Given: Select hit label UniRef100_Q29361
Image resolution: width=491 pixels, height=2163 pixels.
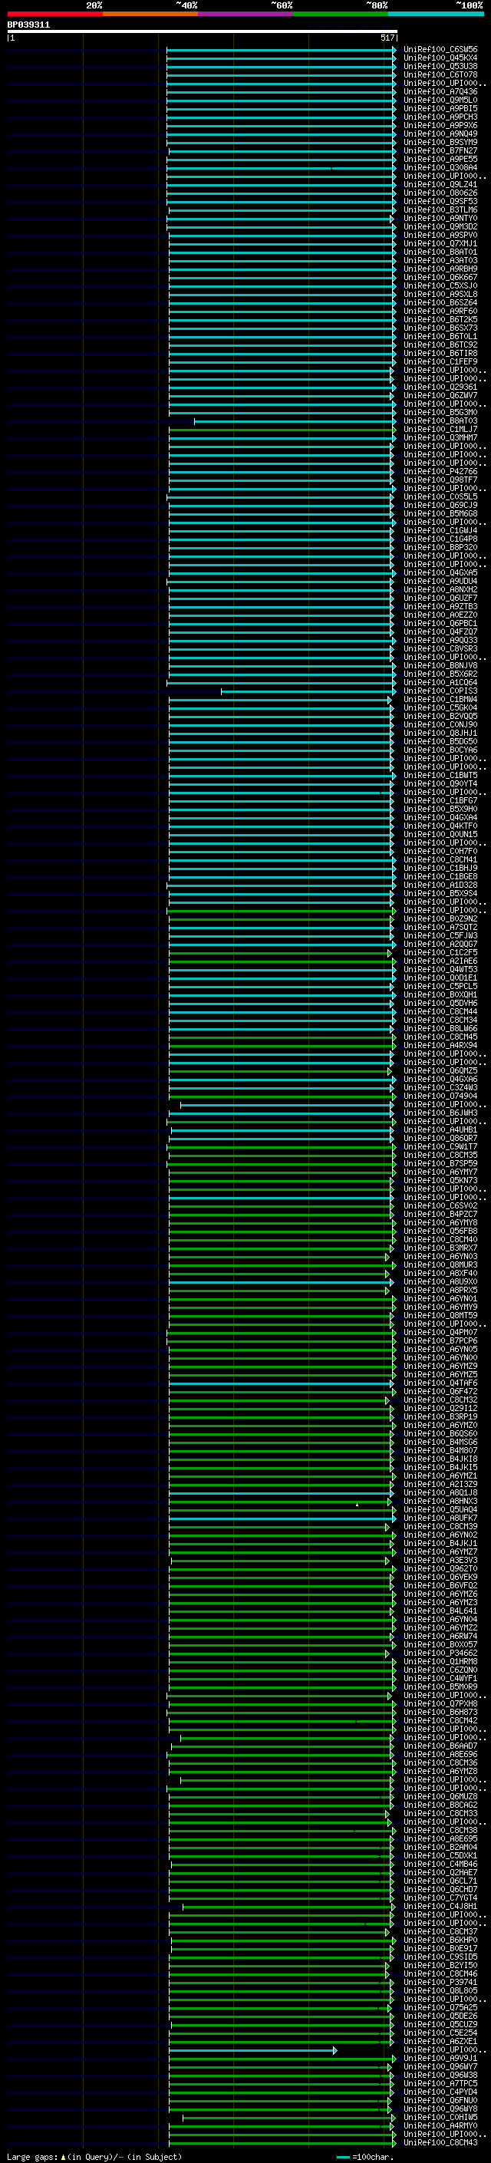Looking at the screenshot, I should pos(440,387).
